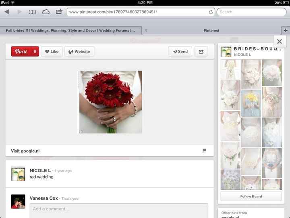Click NICOLE L under the board title

242,55
